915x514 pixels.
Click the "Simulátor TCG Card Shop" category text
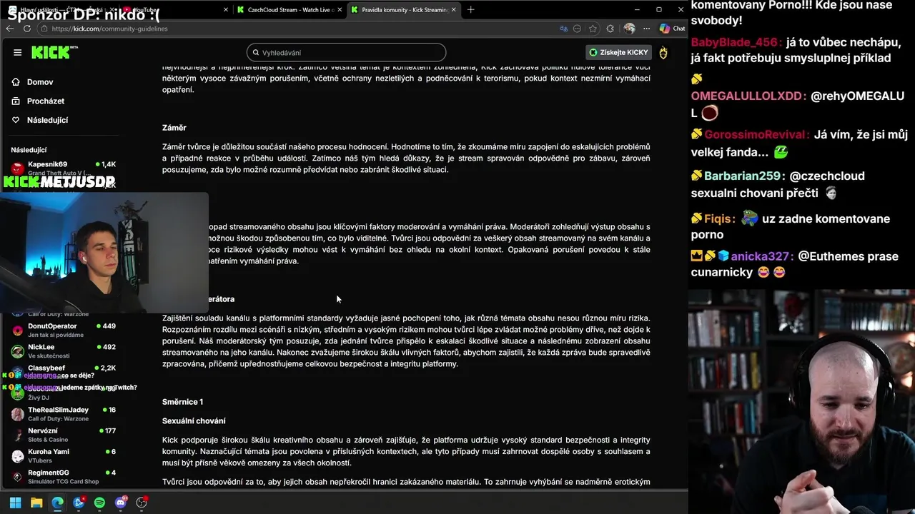point(63,481)
